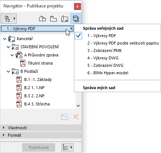The width and height of the screenshot is (161, 153).
Task: Select B.4 3. Střecha item
Action: click(x=37, y=104)
